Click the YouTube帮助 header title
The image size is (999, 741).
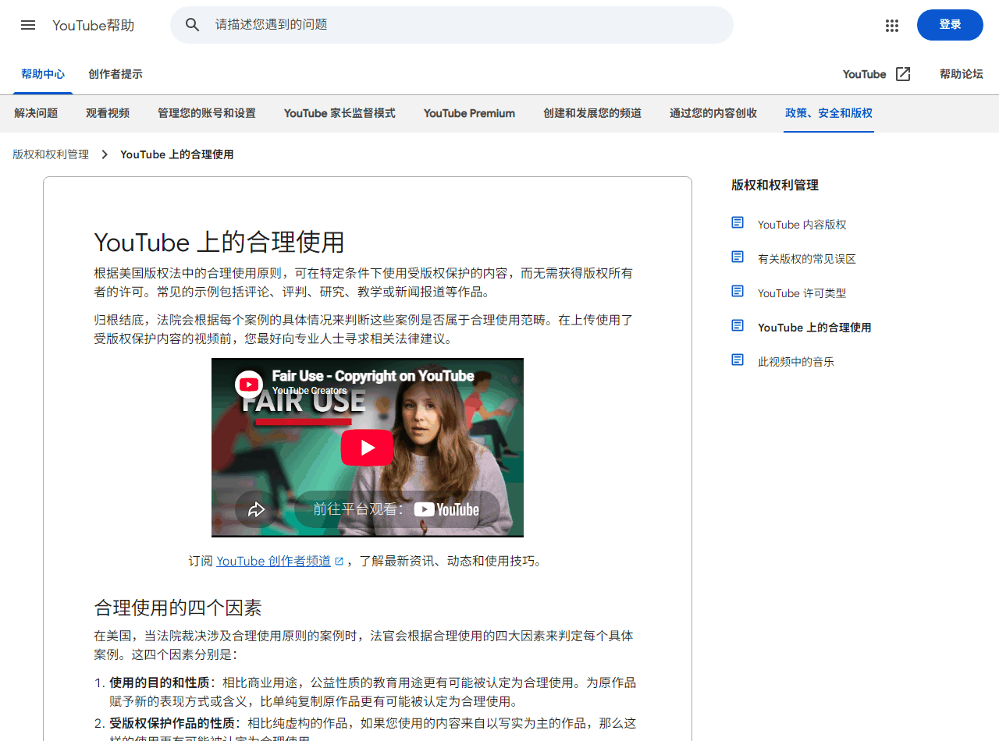(94, 25)
